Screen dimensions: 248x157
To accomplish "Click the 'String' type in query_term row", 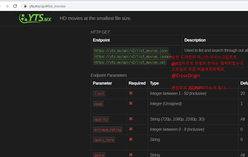I will pos(155,140).
